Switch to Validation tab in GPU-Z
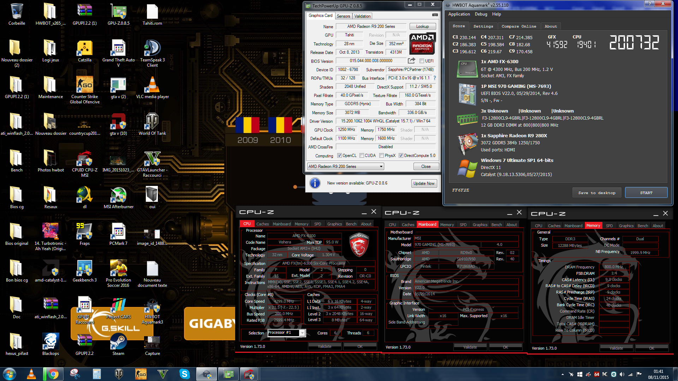The height and width of the screenshot is (381, 678). (362, 16)
